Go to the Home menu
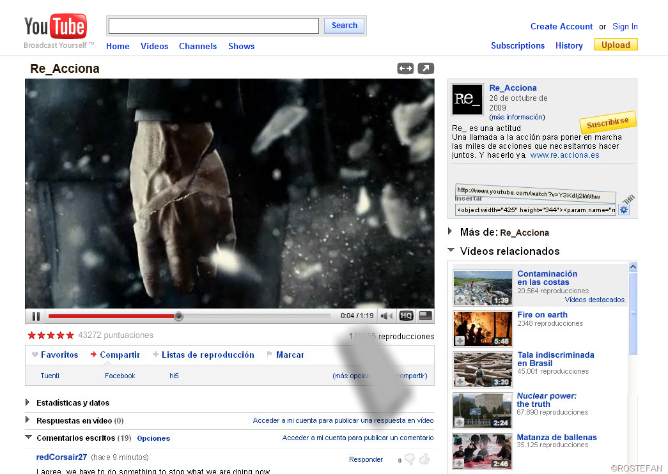This screenshot has height=474, width=668. pos(118,46)
